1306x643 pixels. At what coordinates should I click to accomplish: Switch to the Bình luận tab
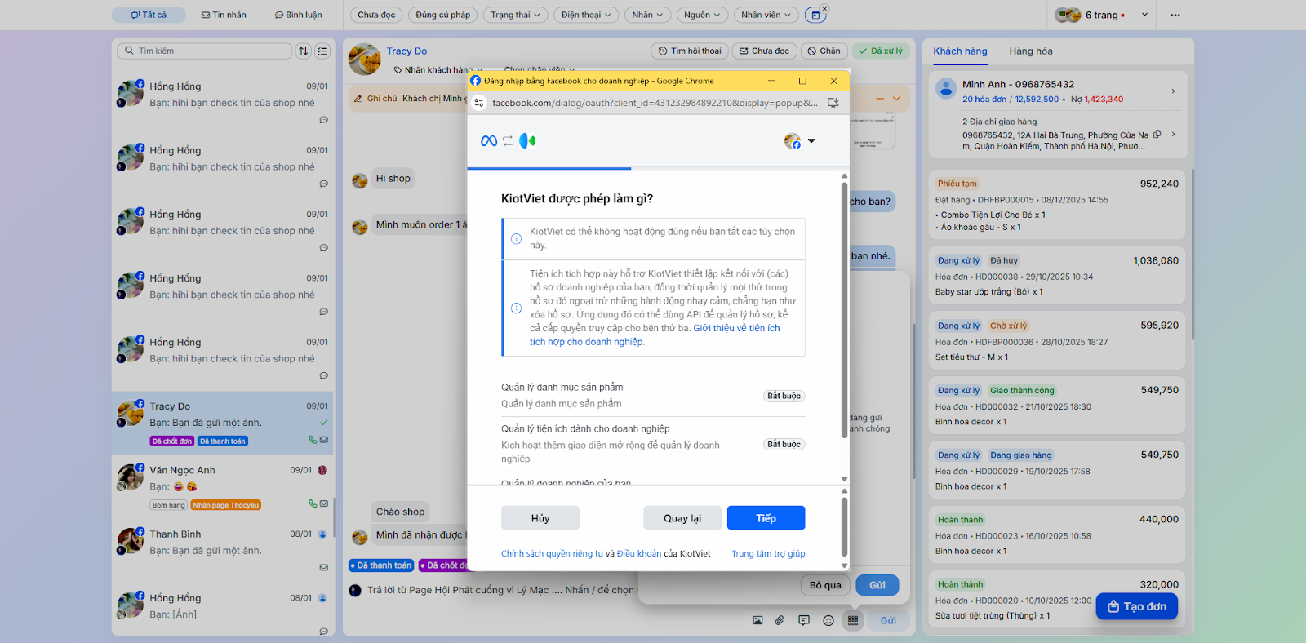pos(298,15)
